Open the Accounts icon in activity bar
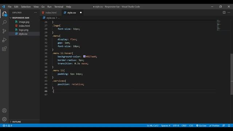The height and width of the screenshot is (131, 233). tap(4, 111)
